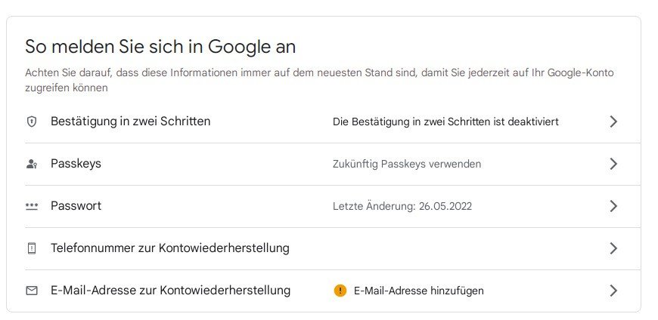Click the shield icon for two-step verification
Screen dimensions: 658x320
(x=32, y=122)
